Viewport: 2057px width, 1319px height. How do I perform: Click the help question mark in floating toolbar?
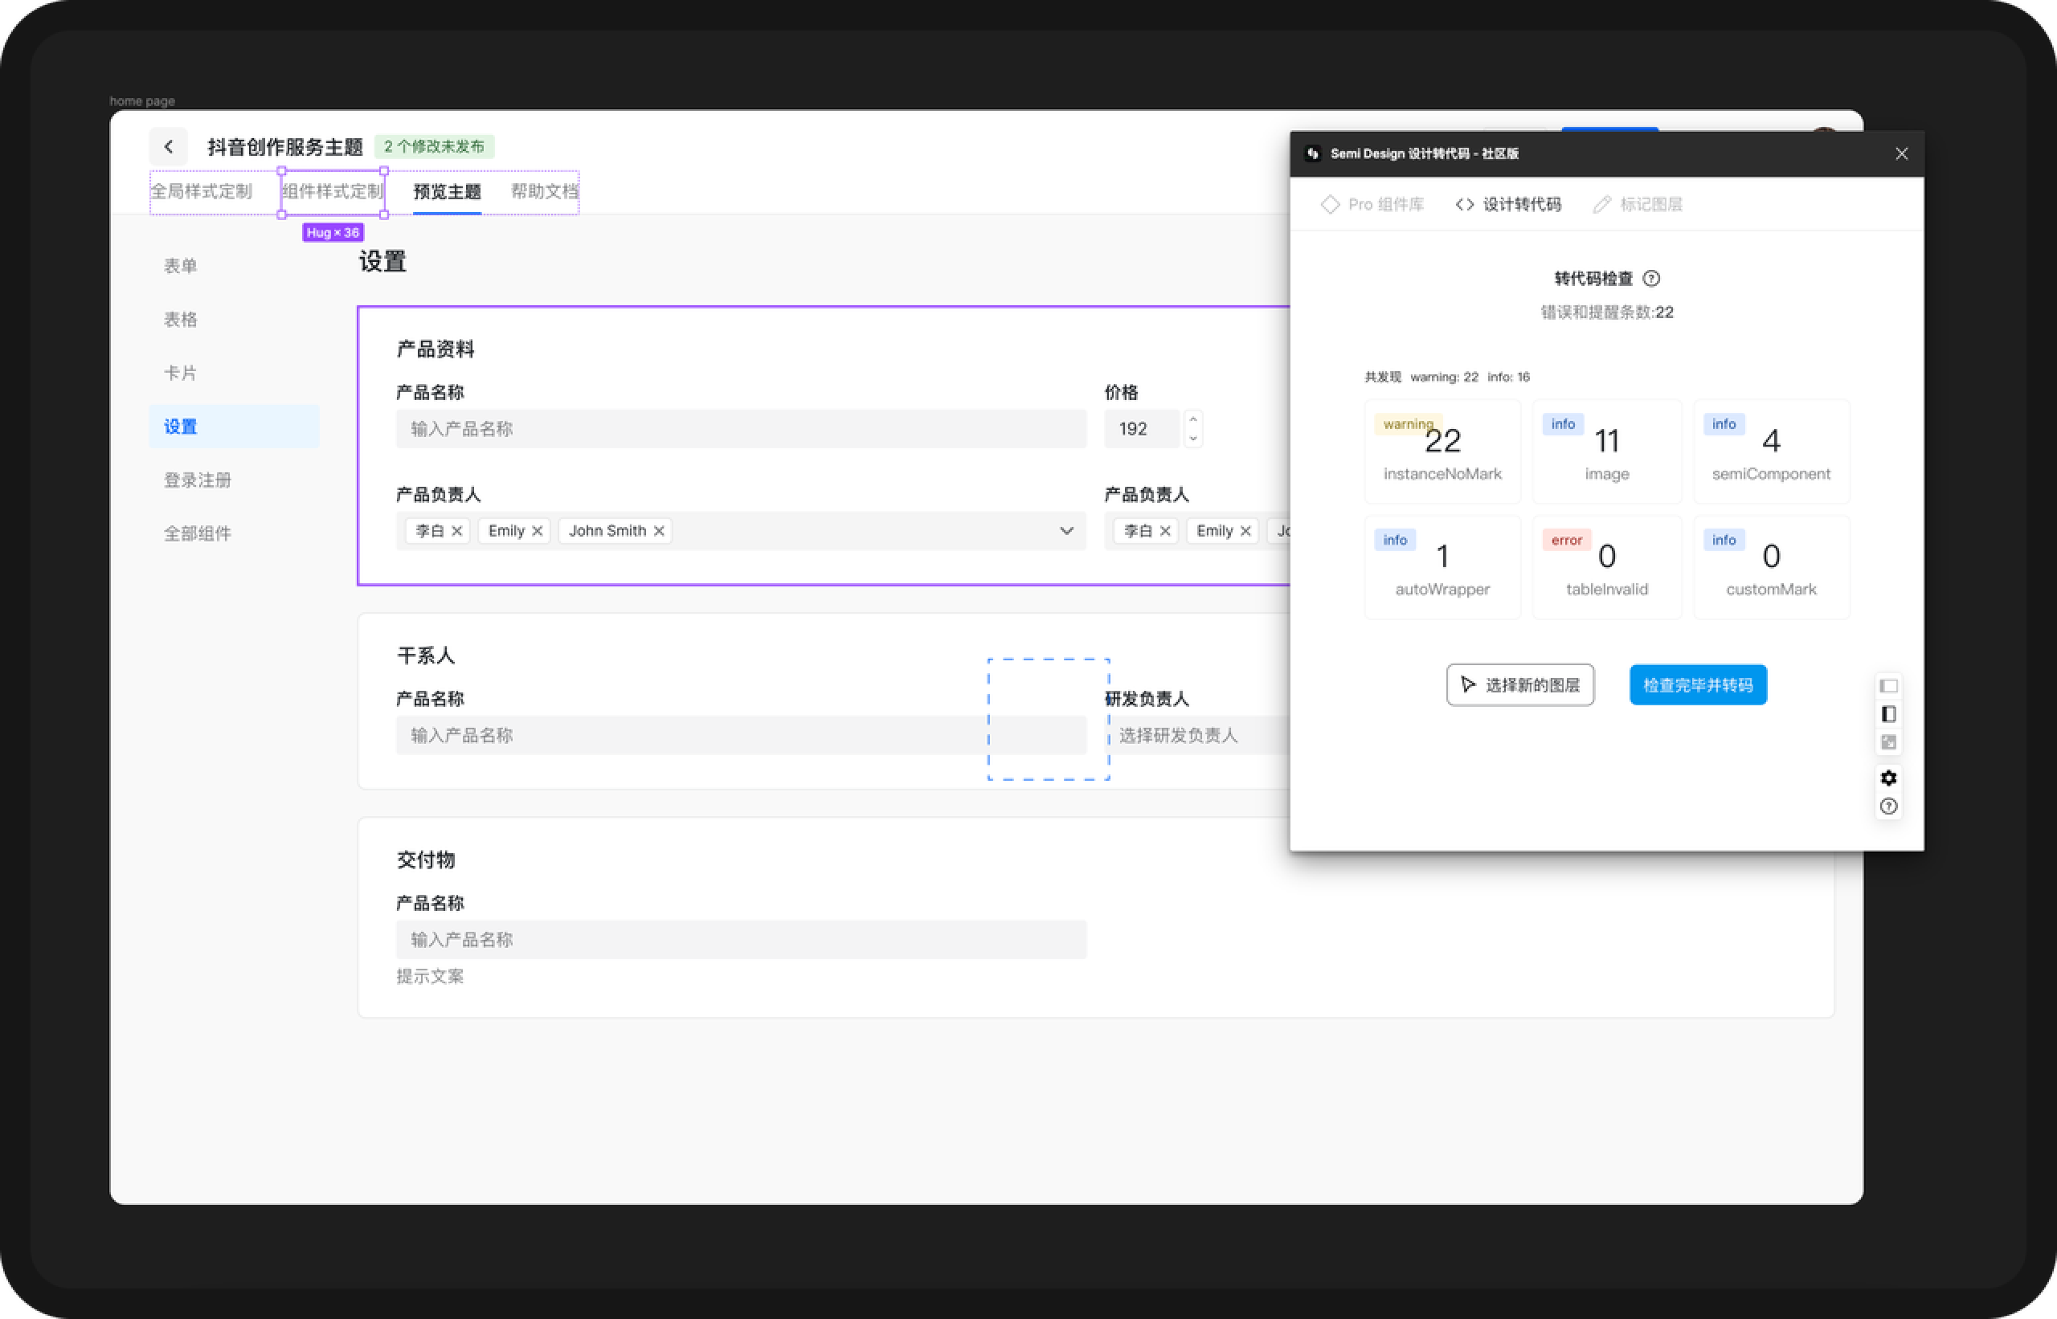(x=1888, y=807)
